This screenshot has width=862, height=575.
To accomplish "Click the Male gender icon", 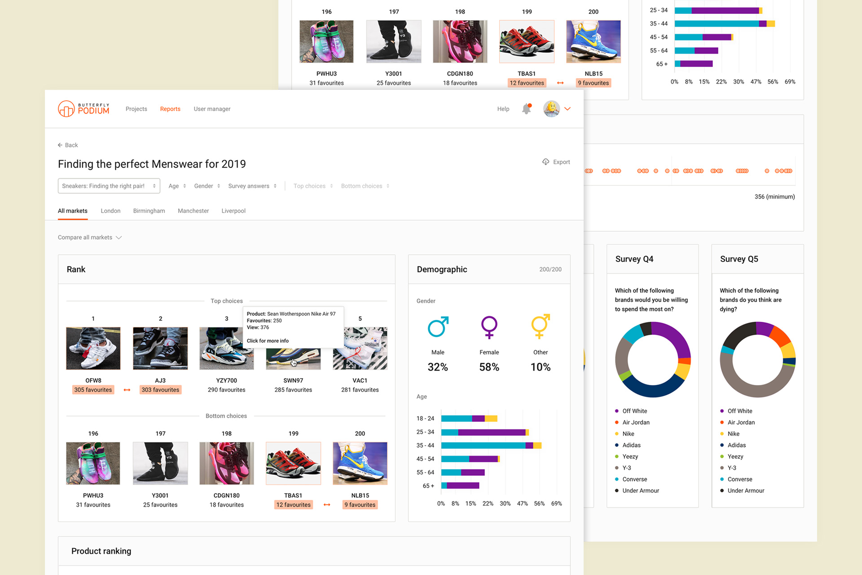I will pos(438,327).
